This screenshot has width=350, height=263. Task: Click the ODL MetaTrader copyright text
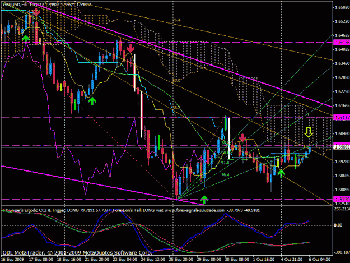77,253
